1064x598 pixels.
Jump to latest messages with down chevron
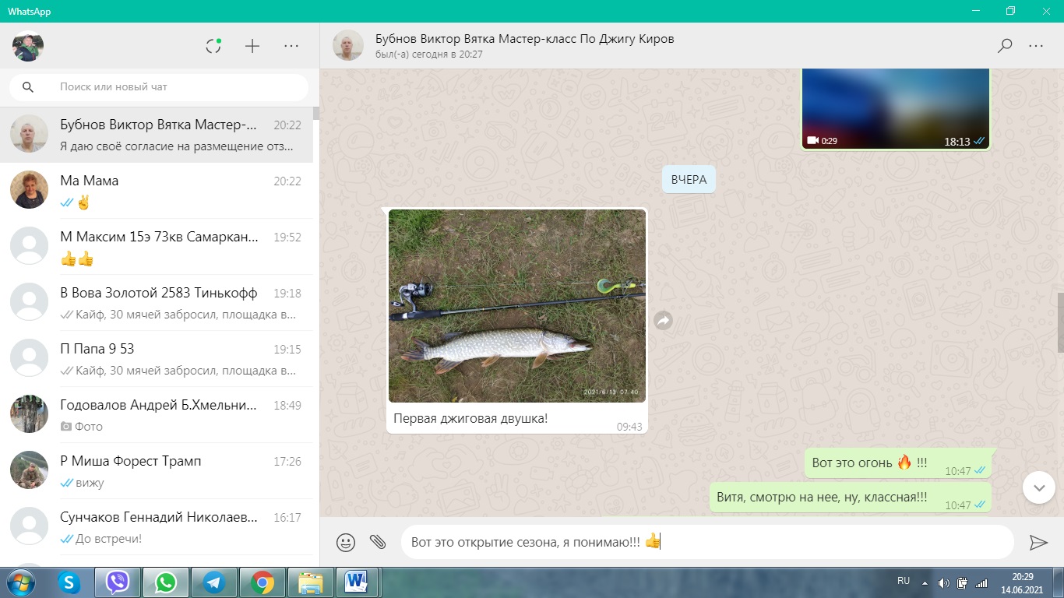[x=1038, y=487]
